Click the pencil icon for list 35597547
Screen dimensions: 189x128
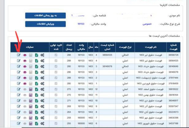click(x=19, y=106)
